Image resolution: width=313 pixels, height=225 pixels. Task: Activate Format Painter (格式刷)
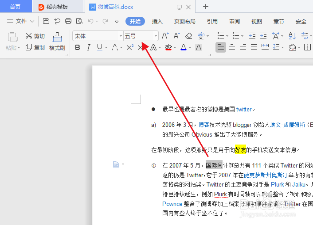tap(57, 42)
